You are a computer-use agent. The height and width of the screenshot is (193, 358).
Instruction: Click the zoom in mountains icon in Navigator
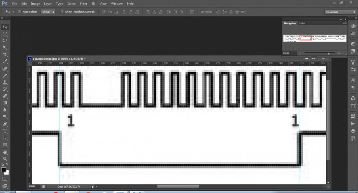[x=339, y=53]
